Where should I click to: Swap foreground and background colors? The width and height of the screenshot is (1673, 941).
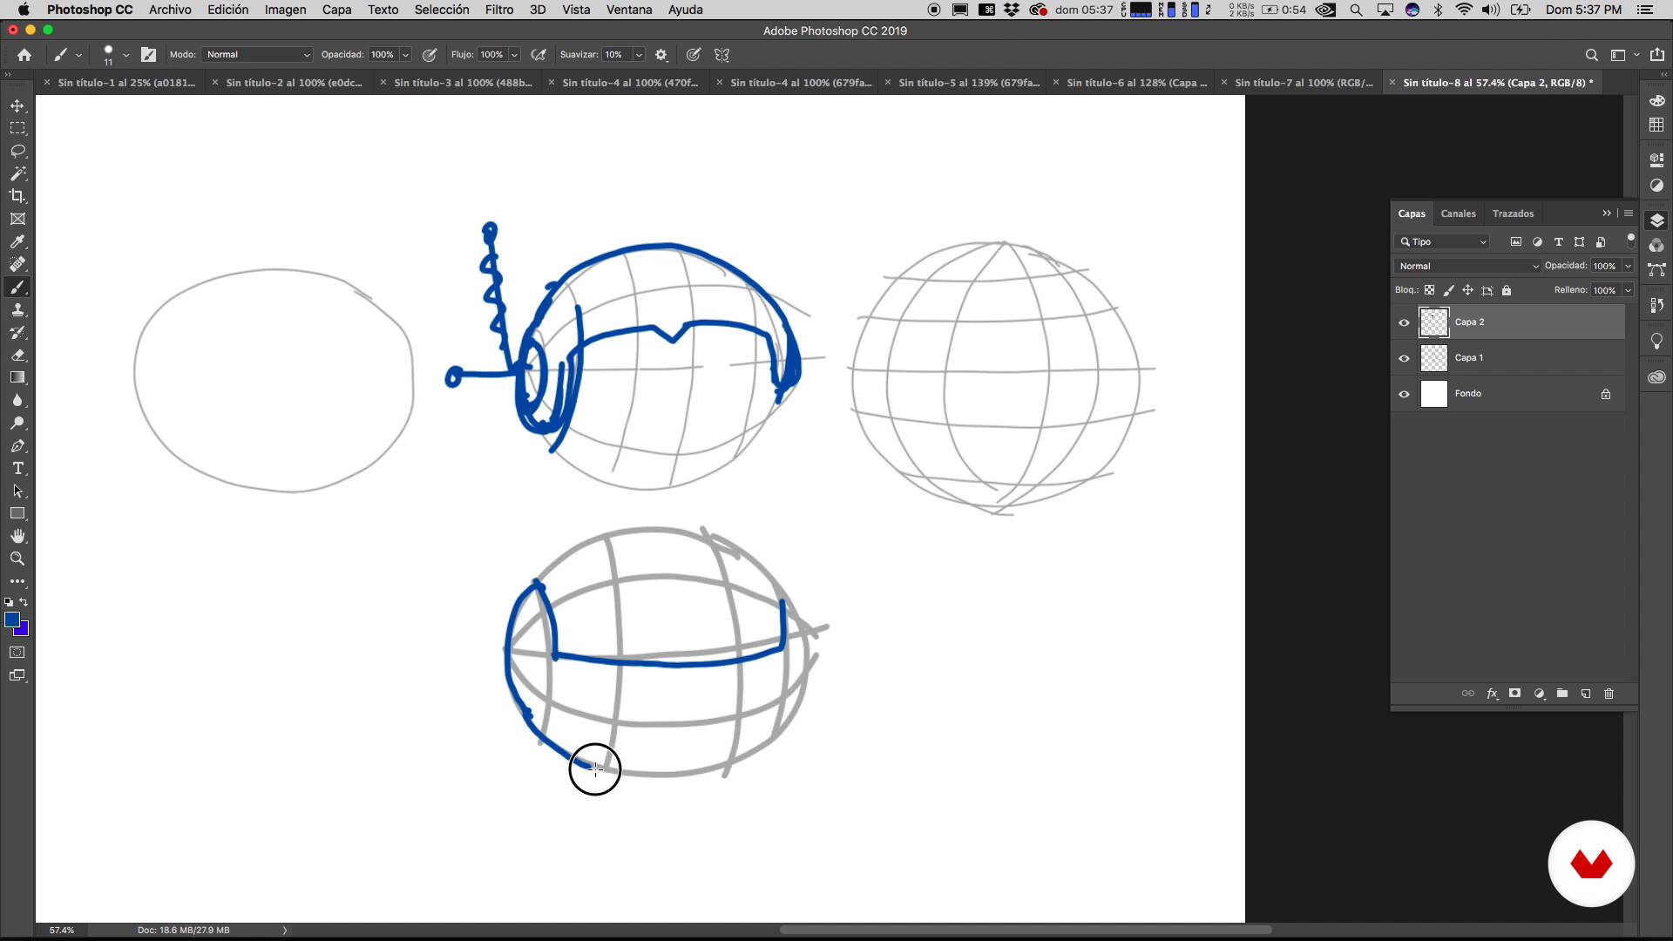[x=24, y=602]
